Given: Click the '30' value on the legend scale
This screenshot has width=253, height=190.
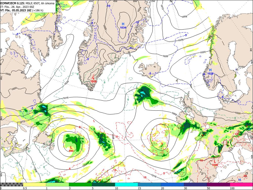Looking at the screenshot, I should (x=185, y=188).
